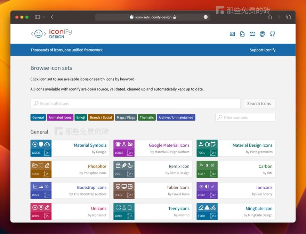Expand the sidebar dropdown chevron
Viewport: 306px width, 234px height.
(x=44, y=17)
